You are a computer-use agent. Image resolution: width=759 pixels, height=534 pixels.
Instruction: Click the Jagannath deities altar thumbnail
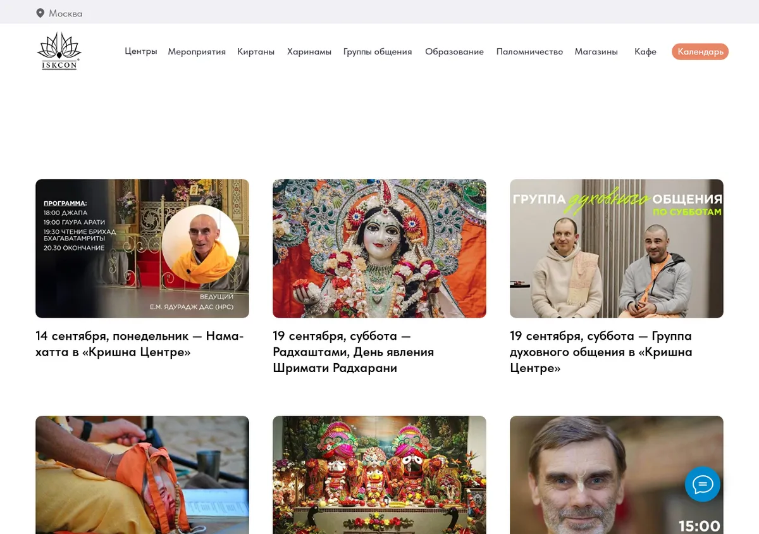[379, 475]
